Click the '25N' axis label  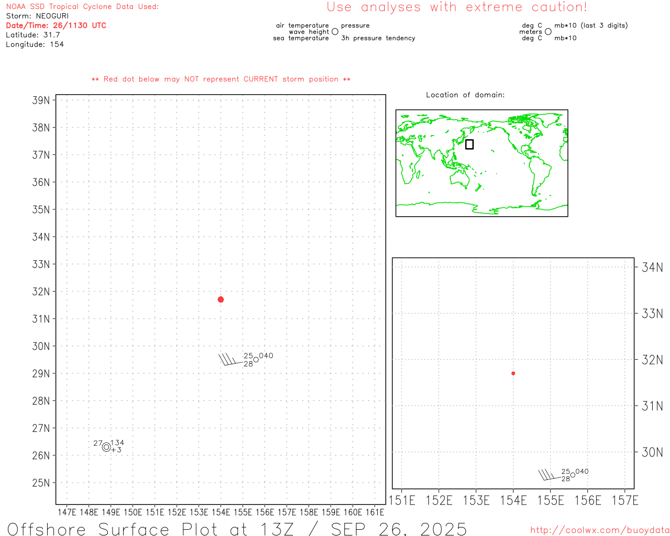click(41, 483)
